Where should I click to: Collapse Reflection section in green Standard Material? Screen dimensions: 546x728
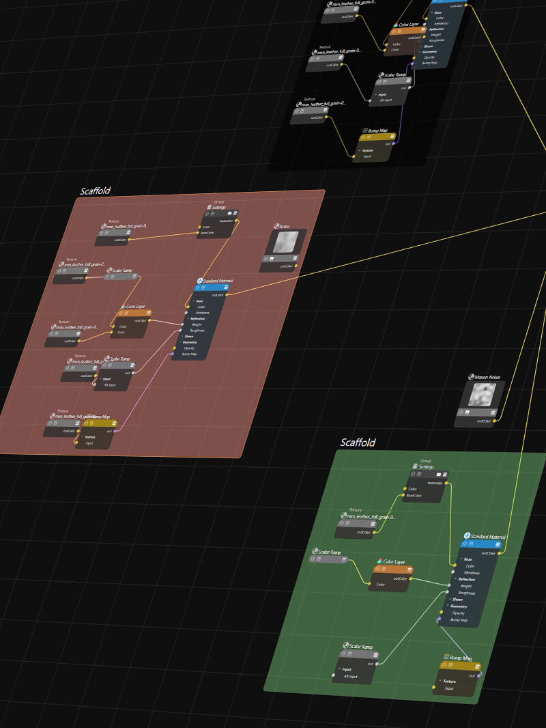coord(455,578)
